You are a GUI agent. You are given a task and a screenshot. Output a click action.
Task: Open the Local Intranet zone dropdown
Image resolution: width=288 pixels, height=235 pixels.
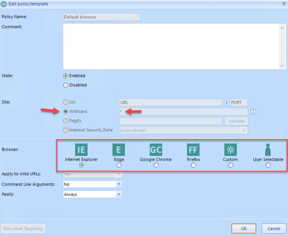(244, 130)
